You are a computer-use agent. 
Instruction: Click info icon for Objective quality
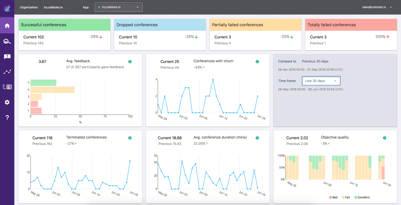[385, 138]
